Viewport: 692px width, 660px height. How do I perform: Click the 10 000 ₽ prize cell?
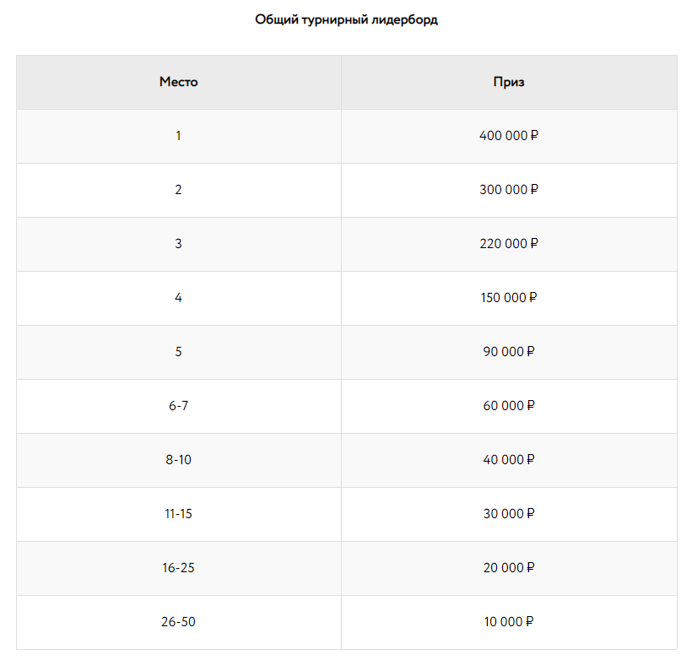click(509, 622)
